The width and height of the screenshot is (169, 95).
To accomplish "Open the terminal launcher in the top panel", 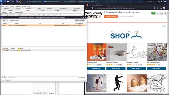I will 11,1.
